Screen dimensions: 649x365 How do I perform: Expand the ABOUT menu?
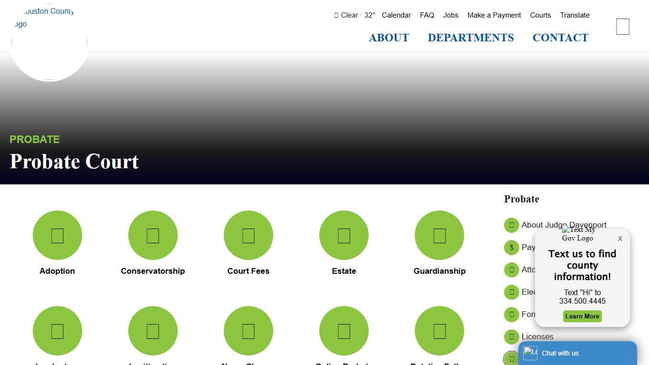pyautogui.click(x=389, y=38)
